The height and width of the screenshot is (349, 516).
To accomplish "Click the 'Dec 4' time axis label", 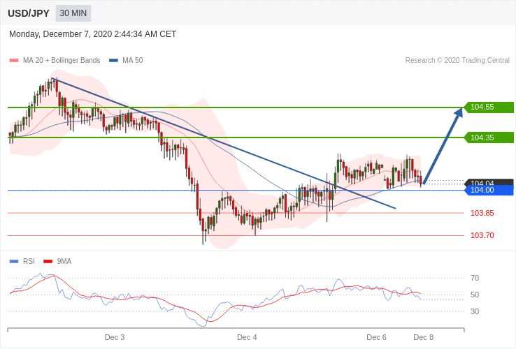I will coord(247,338).
